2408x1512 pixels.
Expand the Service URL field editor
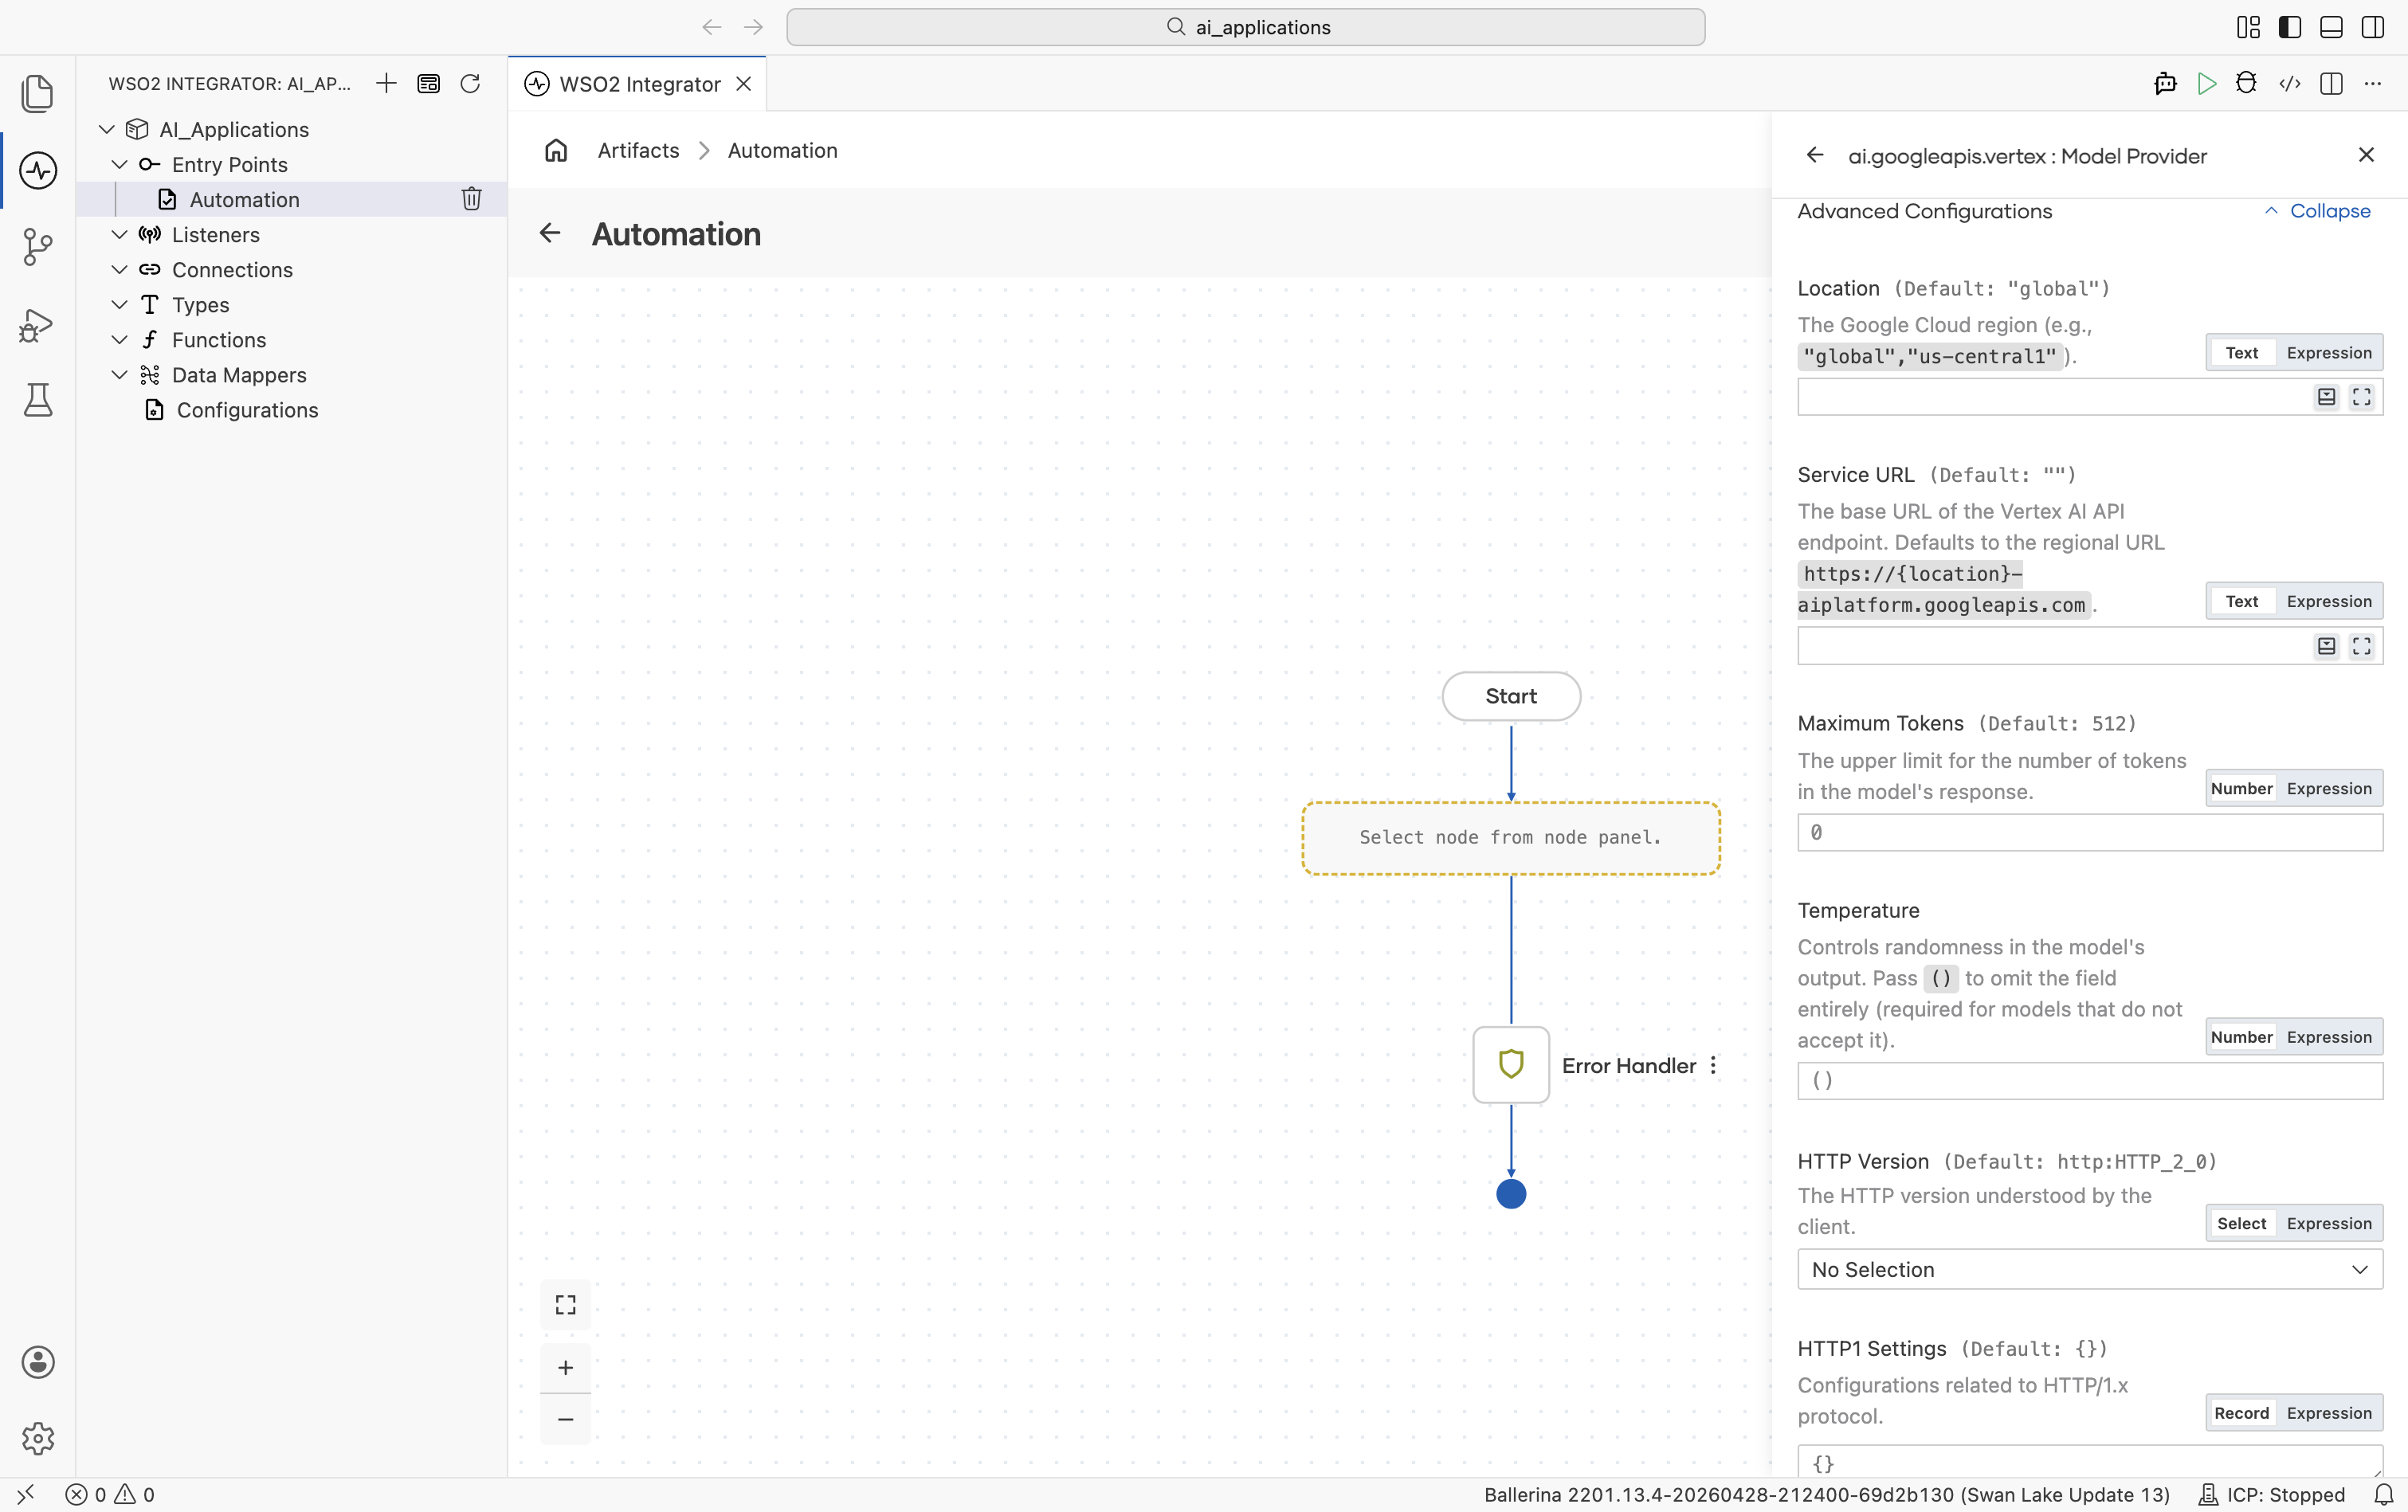2362,646
